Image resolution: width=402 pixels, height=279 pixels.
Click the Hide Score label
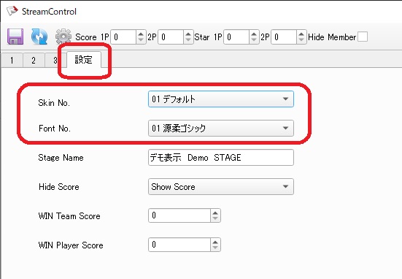[58, 187]
